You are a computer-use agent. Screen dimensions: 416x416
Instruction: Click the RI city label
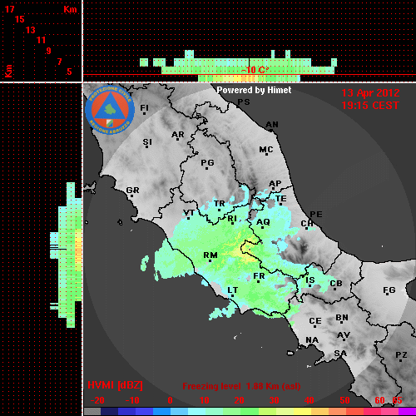pos(232,219)
